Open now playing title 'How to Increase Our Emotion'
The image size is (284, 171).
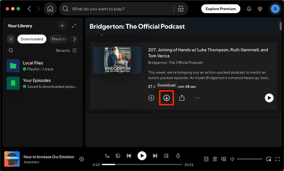tap(49, 157)
